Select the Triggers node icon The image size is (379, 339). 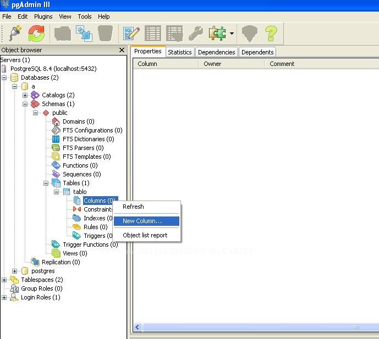click(x=77, y=236)
